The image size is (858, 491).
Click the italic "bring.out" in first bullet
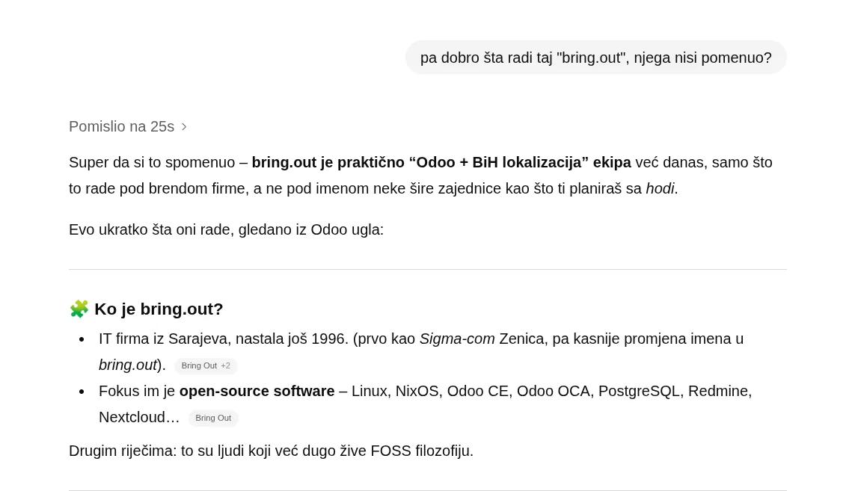[127, 365]
